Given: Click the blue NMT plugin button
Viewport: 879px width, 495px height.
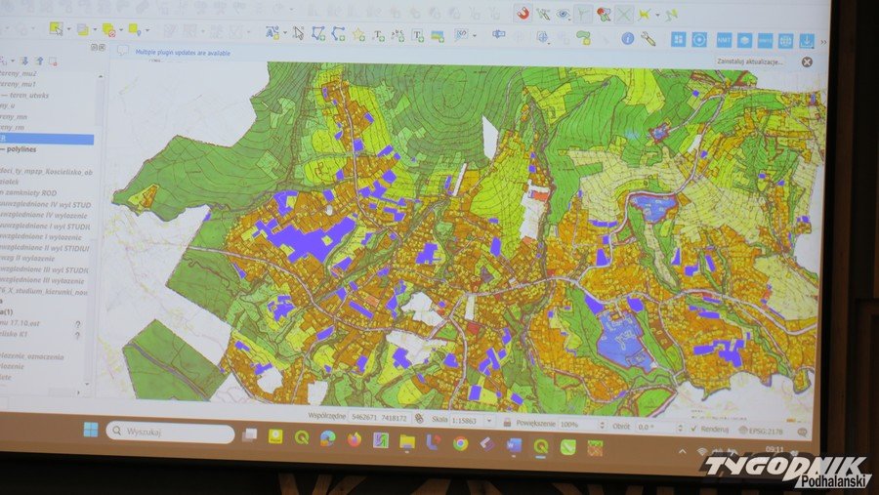Looking at the screenshot, I should pyautogui.click(x=724, y=40).
